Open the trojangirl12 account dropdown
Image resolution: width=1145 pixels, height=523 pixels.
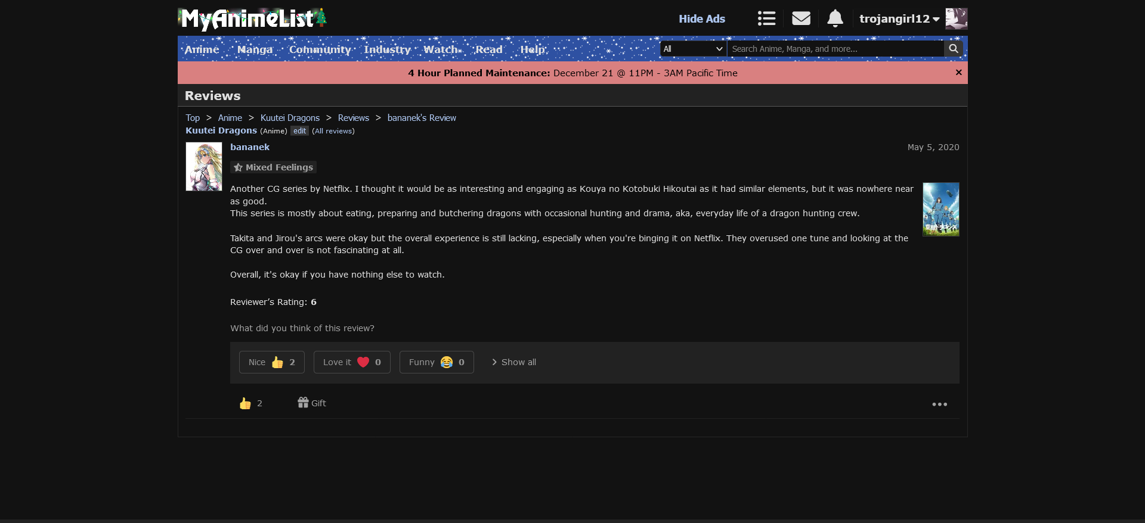899,18
